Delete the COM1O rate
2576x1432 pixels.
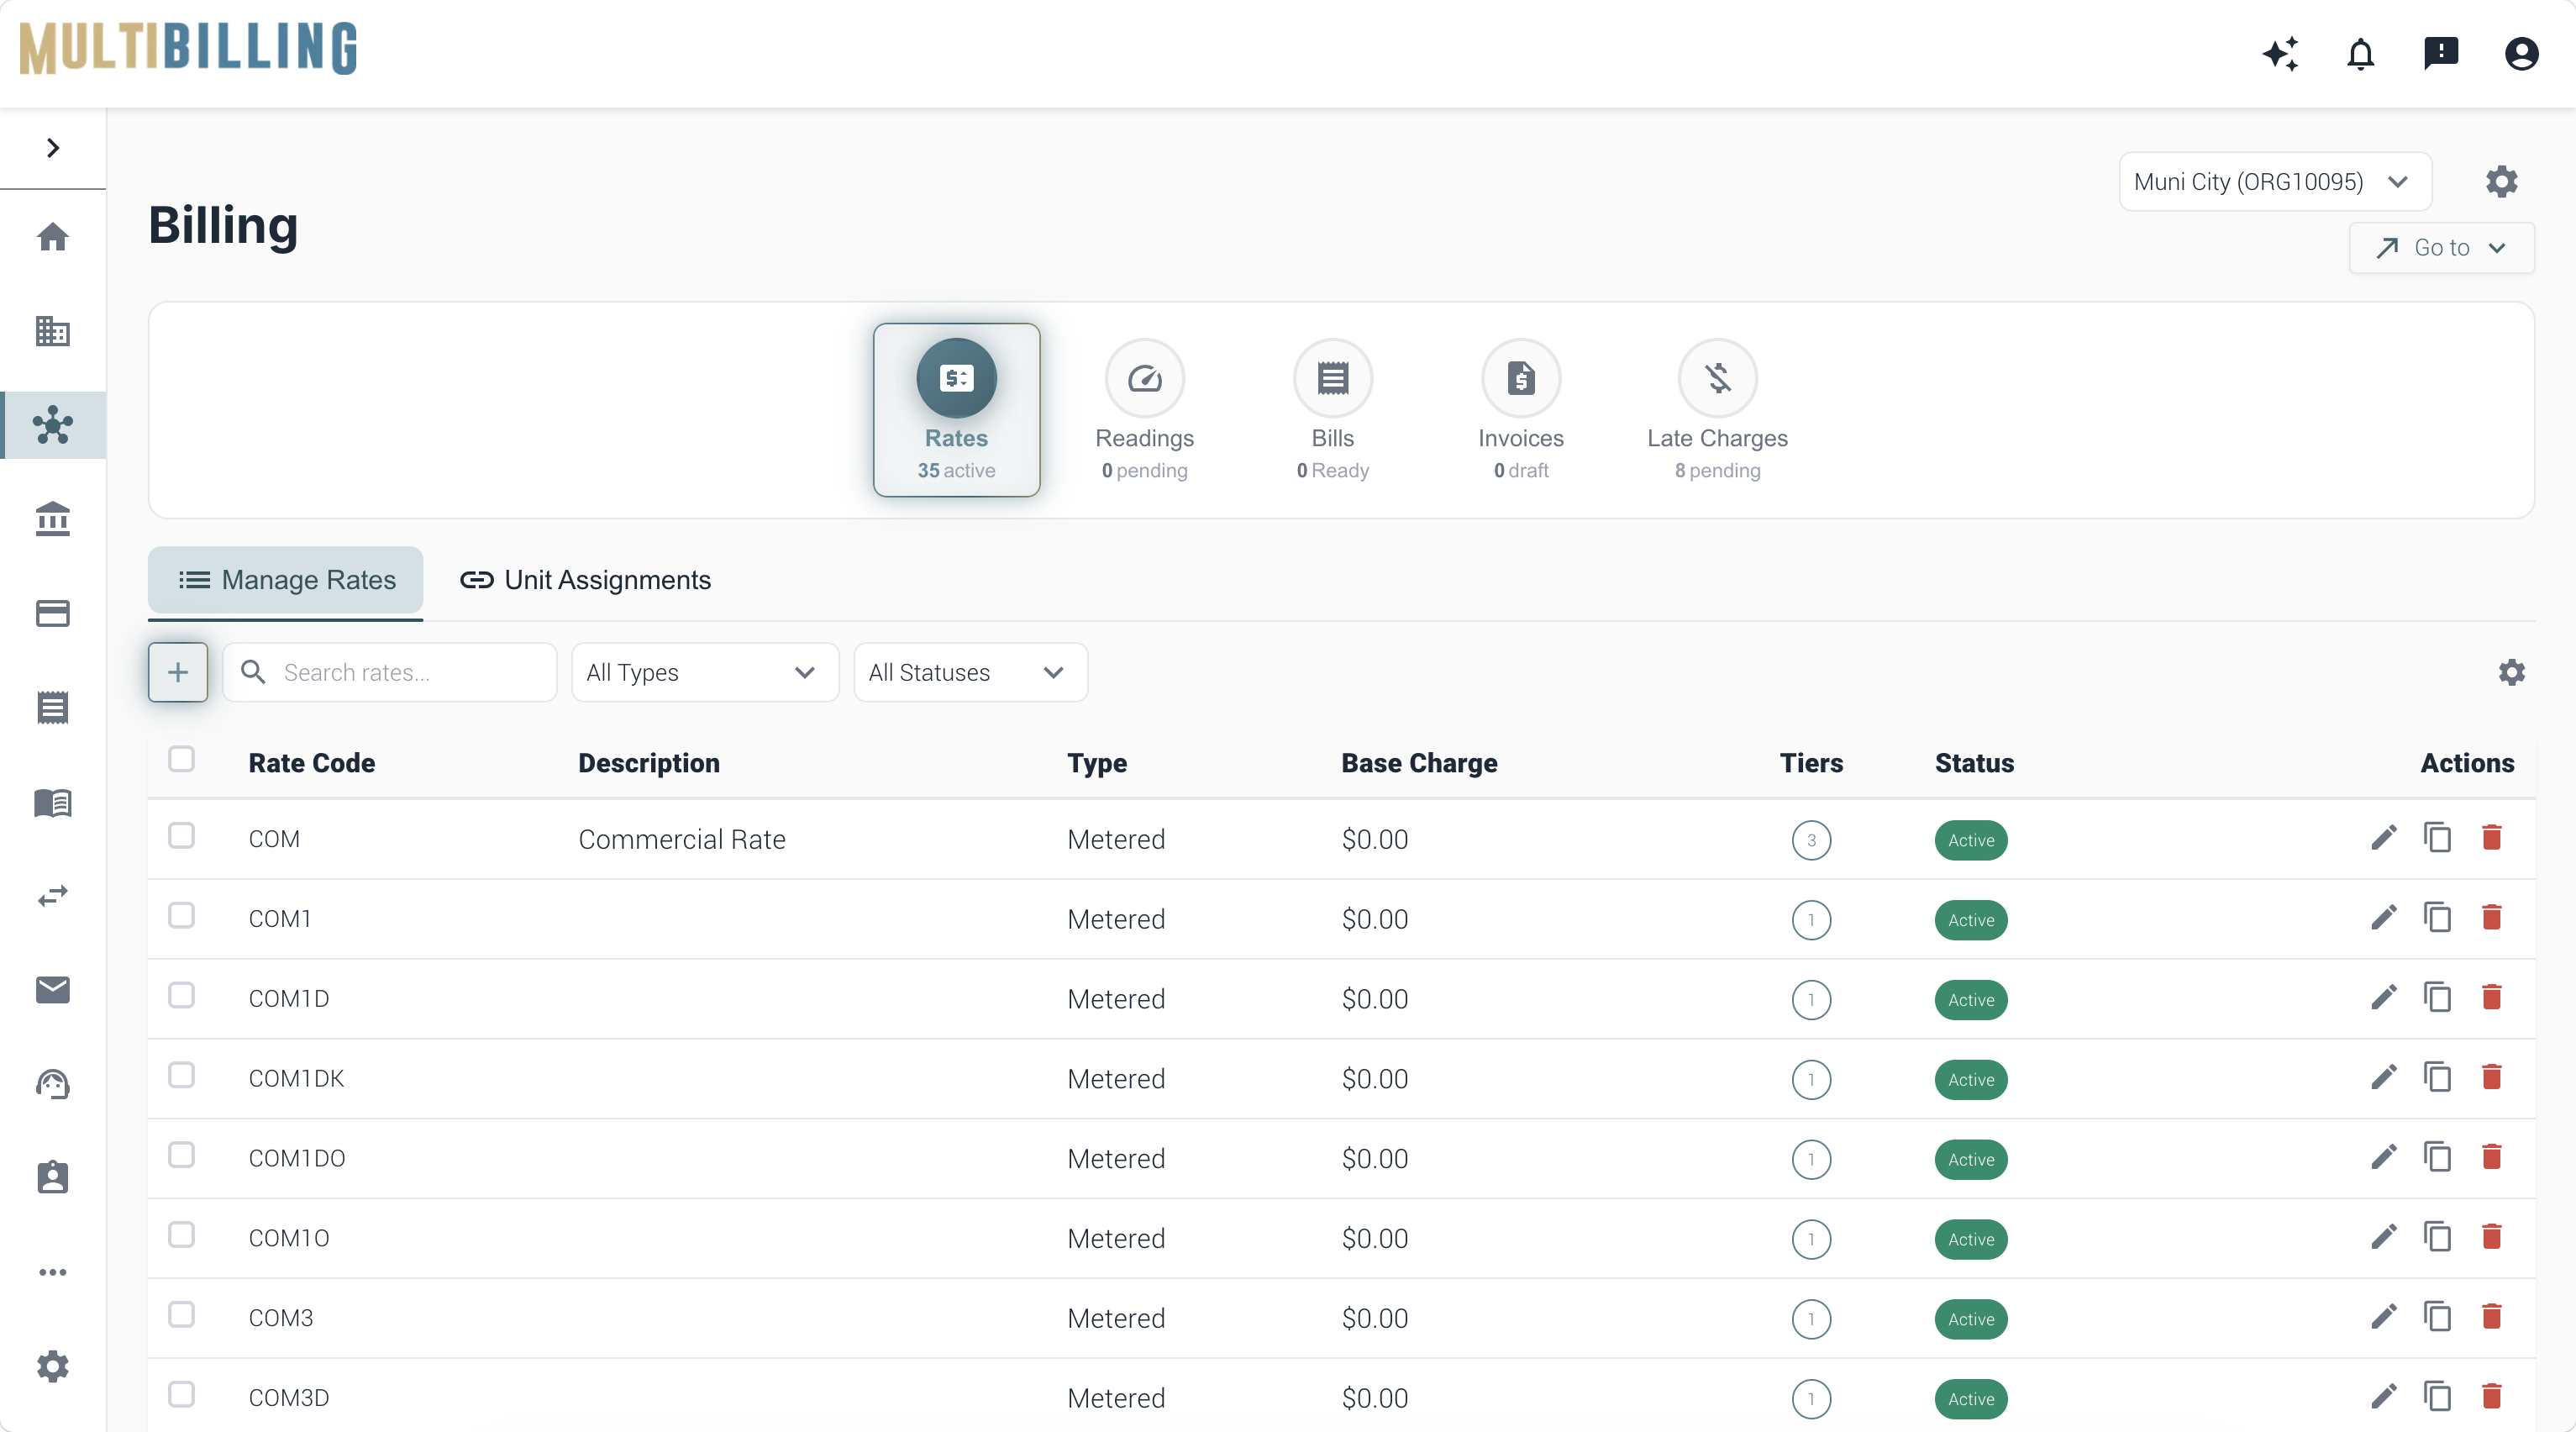click(2491, 1237)
